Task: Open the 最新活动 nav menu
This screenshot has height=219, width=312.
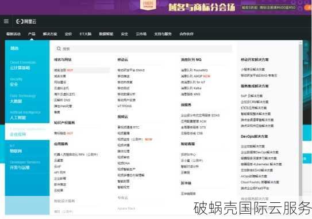Action: [x=14, y=34]
